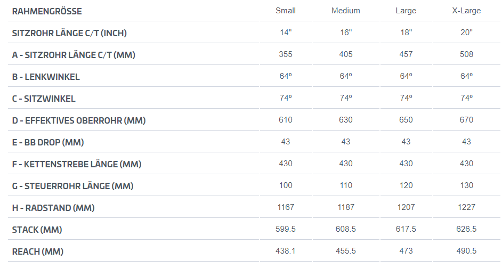Select the reach value 455.5
The width and height of the screenshot is (502, 268).
pyautogui.click(x=346, y=251)
